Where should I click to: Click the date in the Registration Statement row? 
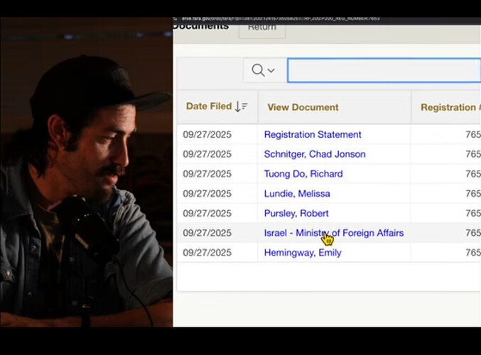207,135
